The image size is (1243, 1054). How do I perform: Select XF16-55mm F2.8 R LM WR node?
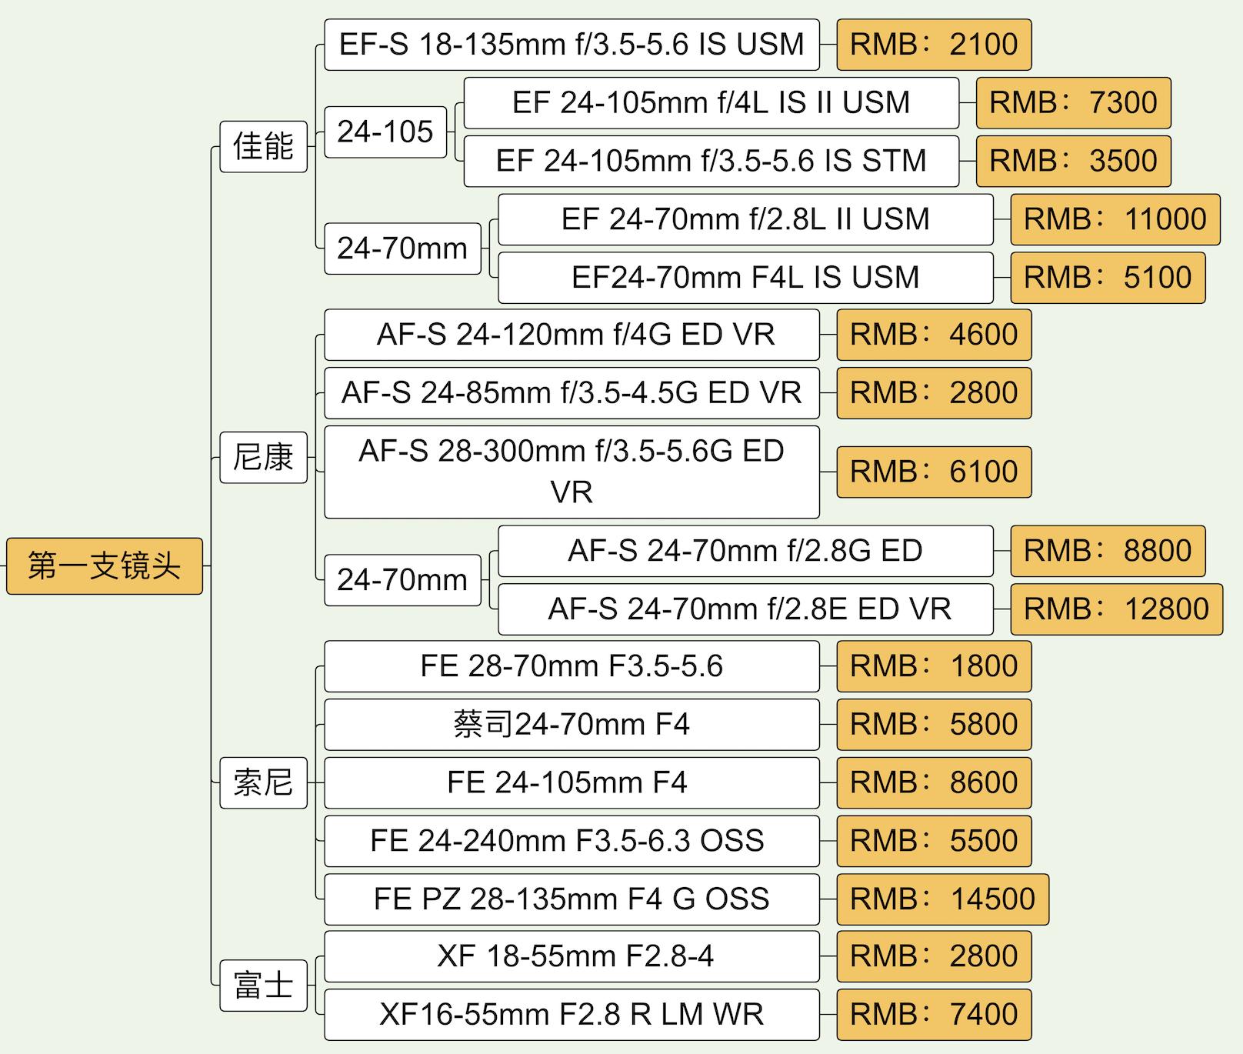pyautogui.click(x=572, y=1015)
